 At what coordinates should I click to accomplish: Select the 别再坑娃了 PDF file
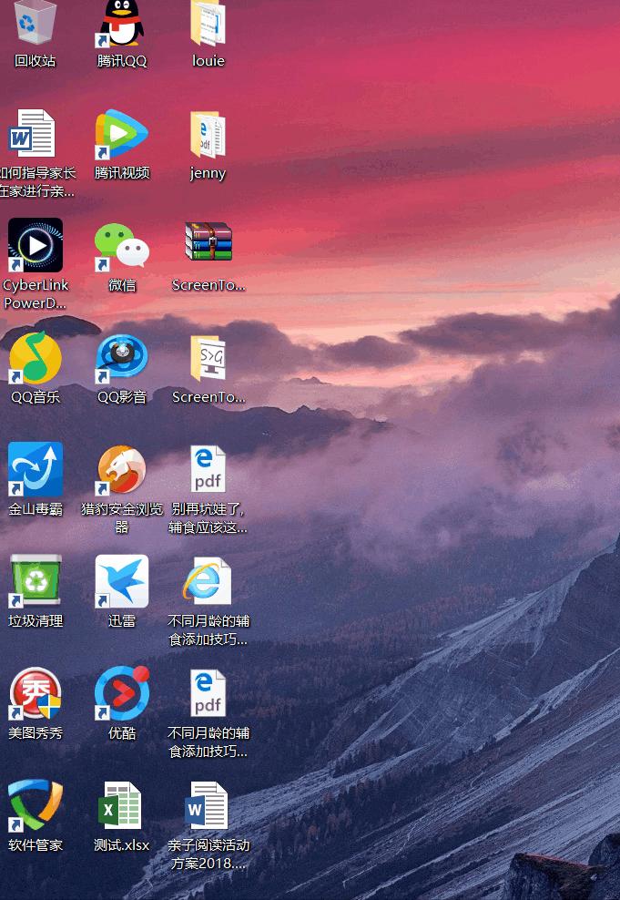(208, 470)
